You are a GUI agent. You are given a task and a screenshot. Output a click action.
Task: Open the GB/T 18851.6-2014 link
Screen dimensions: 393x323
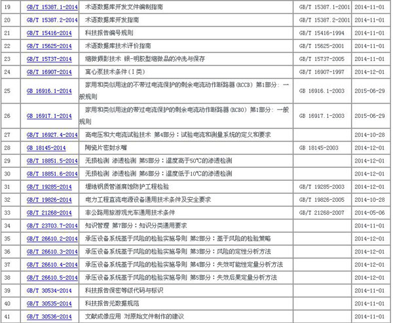tap(52, 174)
